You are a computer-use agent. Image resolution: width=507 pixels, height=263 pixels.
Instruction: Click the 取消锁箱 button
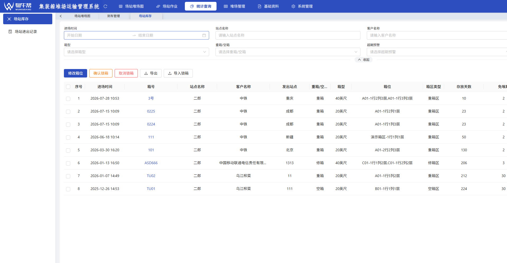point(126,73)
